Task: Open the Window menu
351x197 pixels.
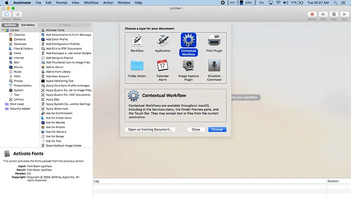Action: 124,3
